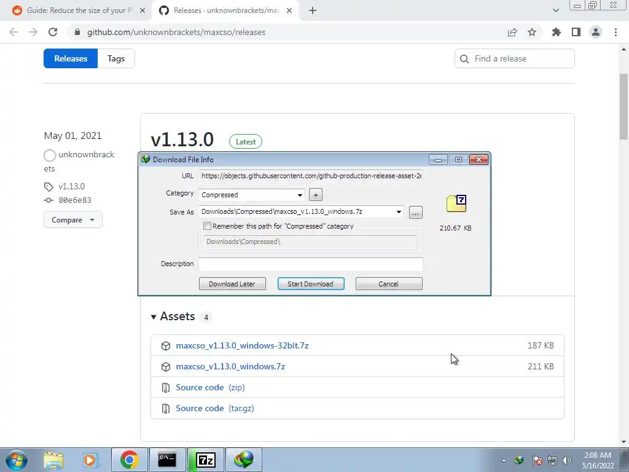This screenshot has width=629, height=472.
Task: Click the package icon beside windows-32bit.7z
Action: (x=166, y=346)
